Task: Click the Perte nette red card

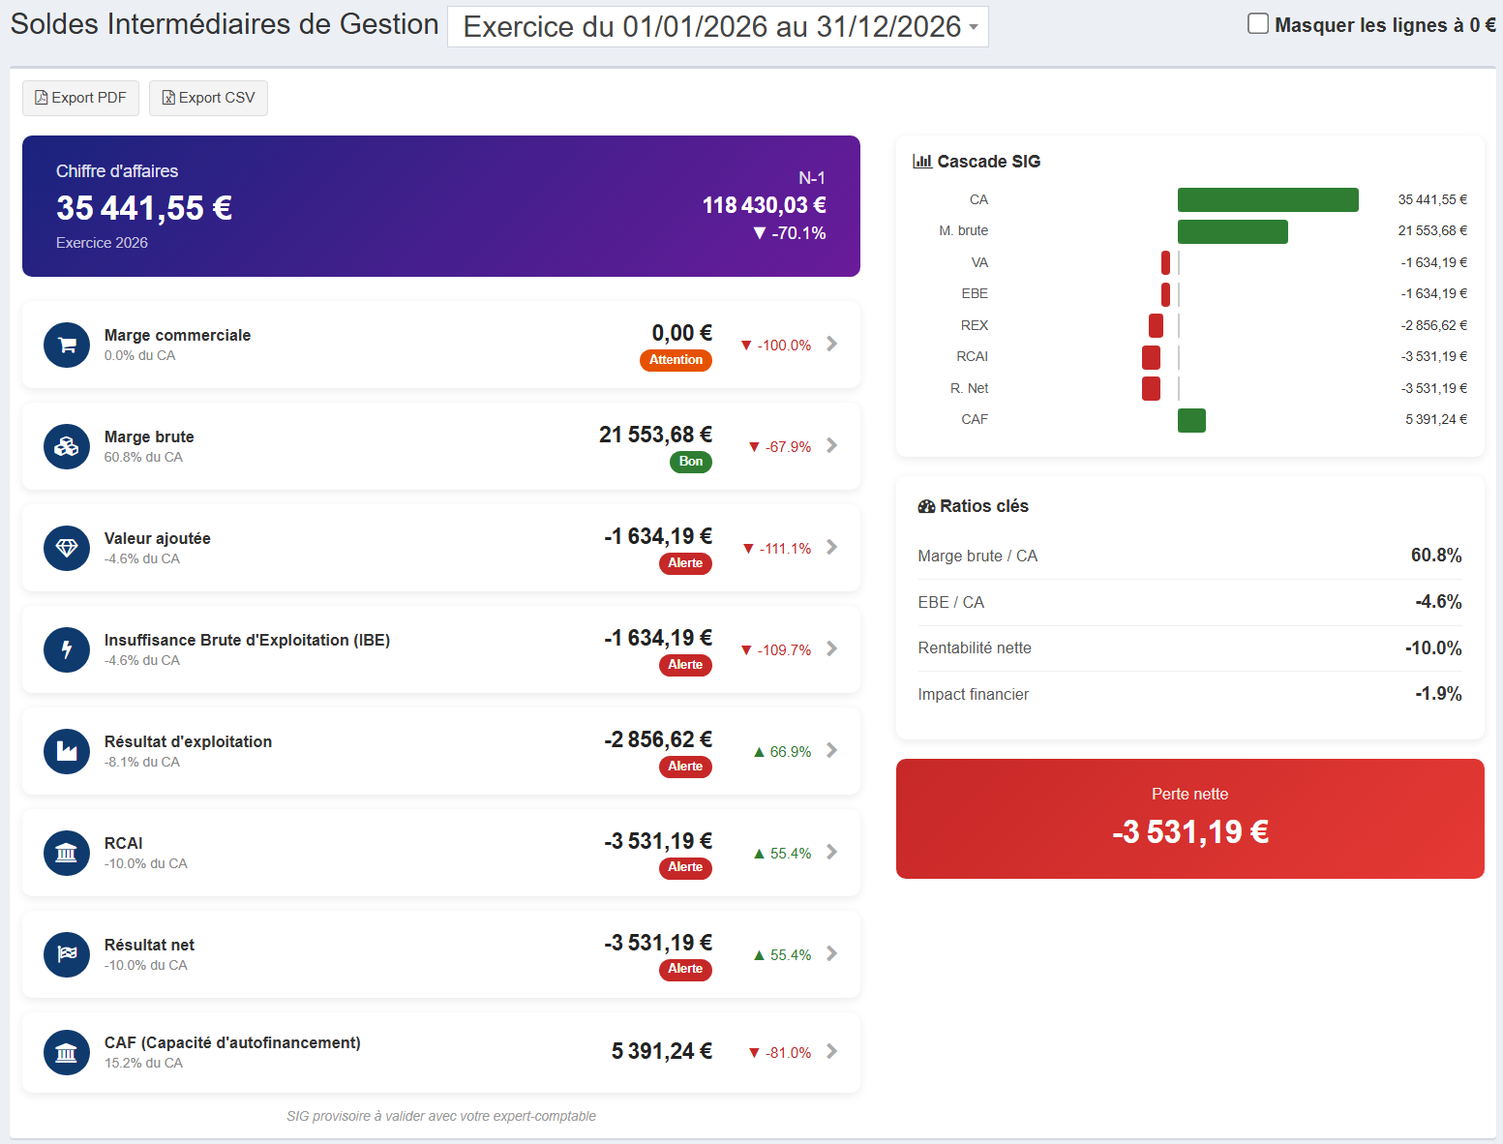Action: (x=1190, y=819)
